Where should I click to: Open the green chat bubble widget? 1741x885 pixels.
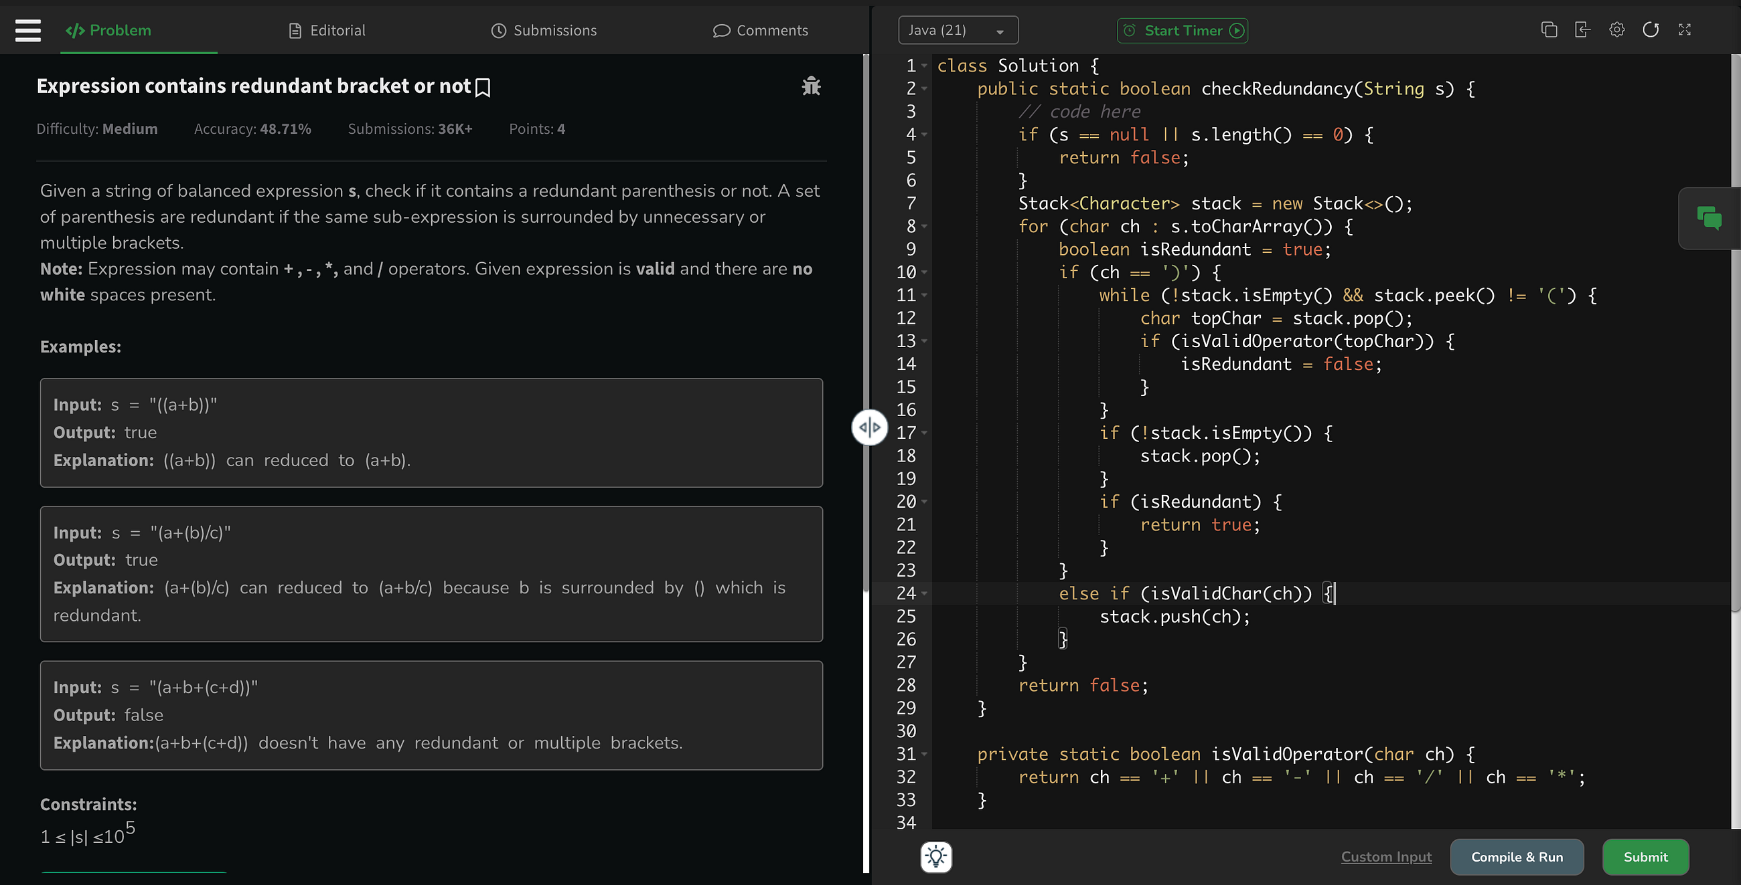1709,218
